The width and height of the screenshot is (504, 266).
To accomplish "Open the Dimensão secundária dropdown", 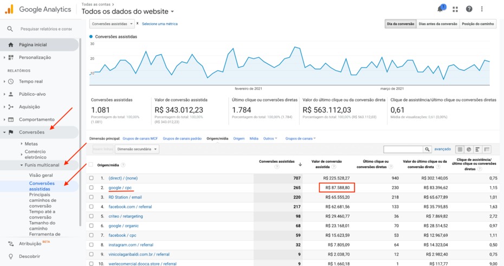I will [x=137, y=149].
